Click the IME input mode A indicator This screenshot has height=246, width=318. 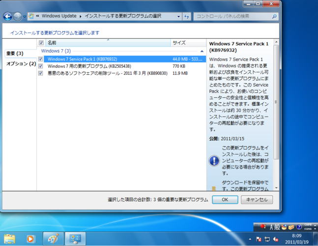[x=271, y=227]
